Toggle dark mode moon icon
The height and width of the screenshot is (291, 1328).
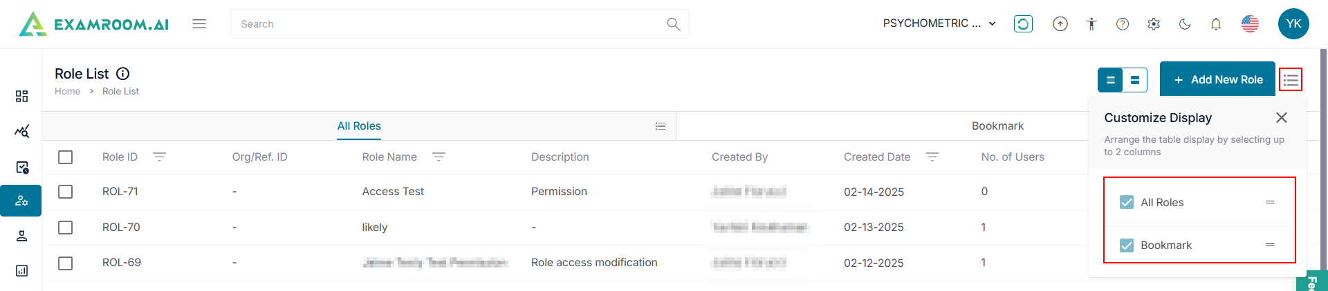(1185, 24)
